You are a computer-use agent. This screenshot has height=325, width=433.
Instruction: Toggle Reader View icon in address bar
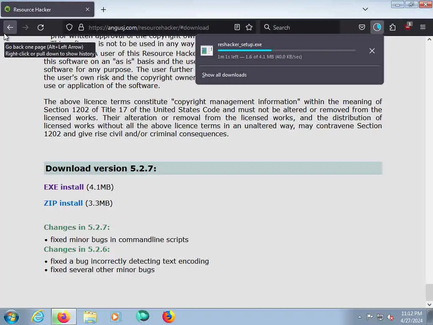click(237, 28)
